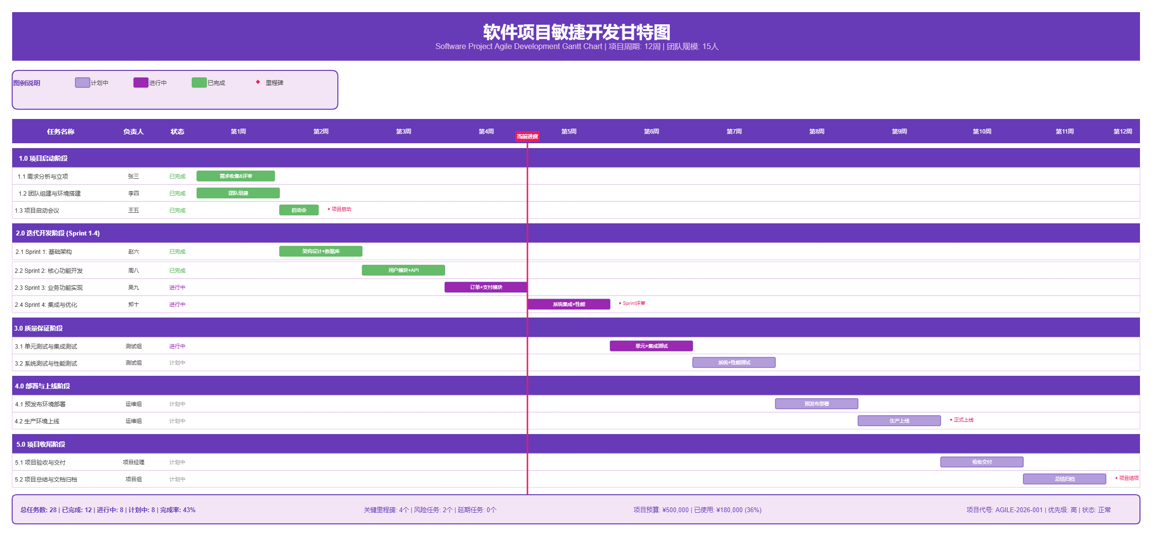Select the 2.2 Sprint 2 核心功能开发 task row
1157x536 pixels.
tap(49, 271)
